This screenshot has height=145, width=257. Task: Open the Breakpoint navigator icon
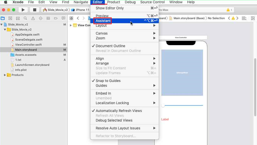coord(56,18)
